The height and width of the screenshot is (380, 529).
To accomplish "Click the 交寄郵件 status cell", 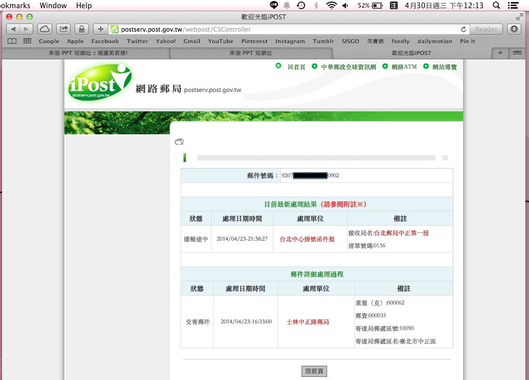I will click(198, 322).
